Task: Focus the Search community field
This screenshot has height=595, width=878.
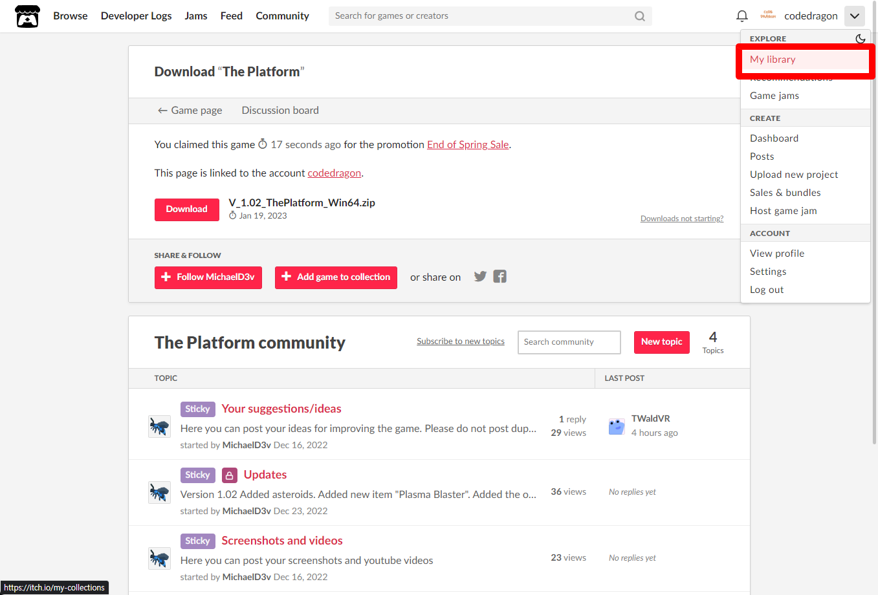Action: point(569,342)
